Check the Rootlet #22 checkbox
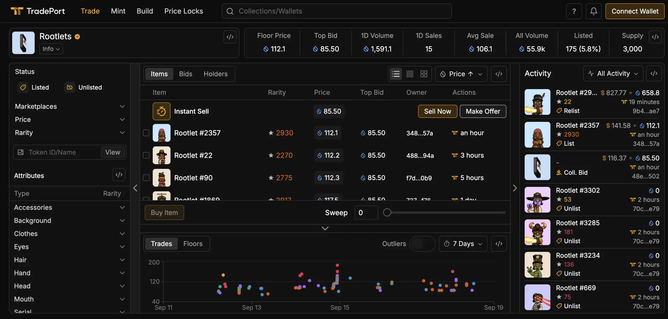The width and height of the screenshot is (668, 319). 146,155
